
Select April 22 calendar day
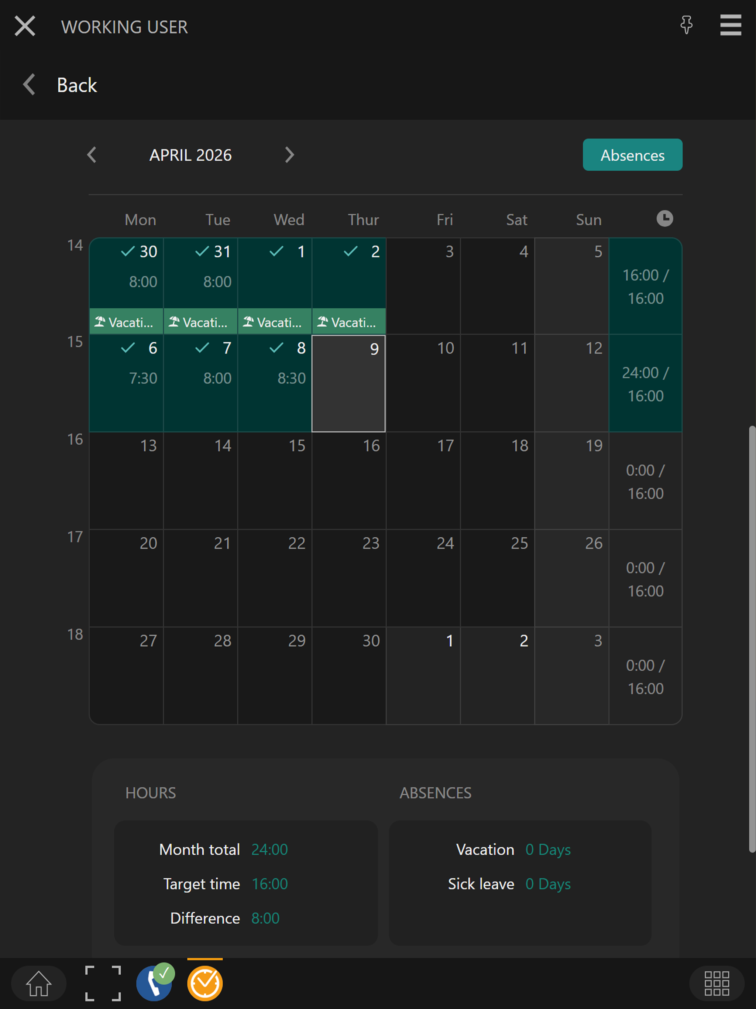pyautogui.click(x=275, y=578)
